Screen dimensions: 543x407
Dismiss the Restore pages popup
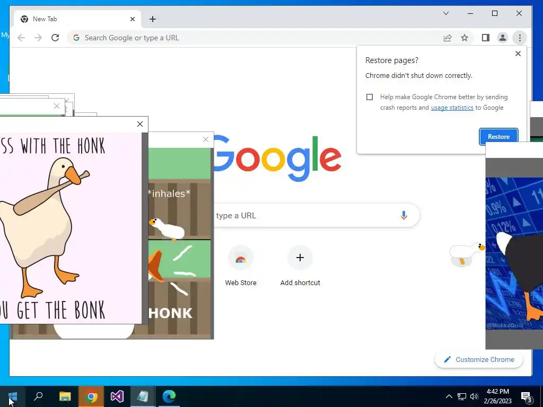point(518,54)
